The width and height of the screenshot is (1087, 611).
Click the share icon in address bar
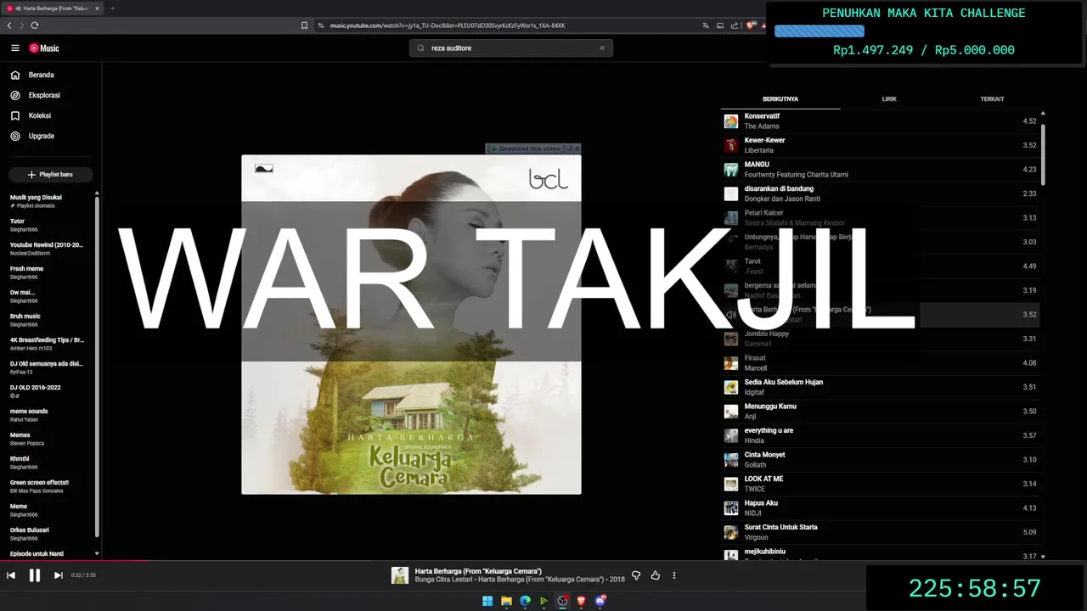(x=734, y=25)
